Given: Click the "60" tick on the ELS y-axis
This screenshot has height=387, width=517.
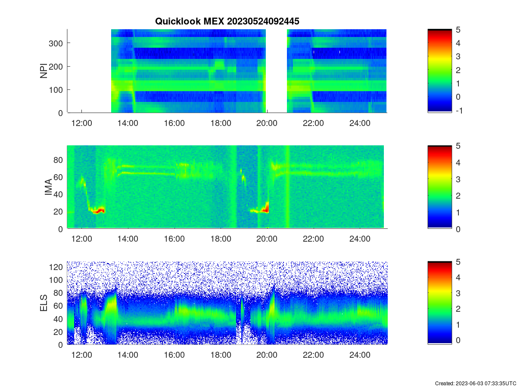Looking at the screenshot, I should (x=59, y=306).
